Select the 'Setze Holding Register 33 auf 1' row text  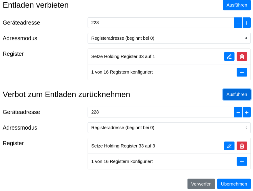123,57
